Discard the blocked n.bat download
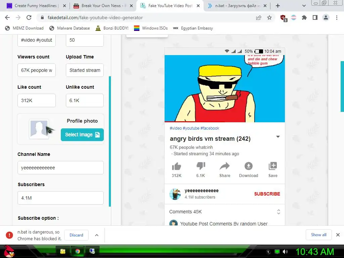344x258 pixels. [76, 235]
